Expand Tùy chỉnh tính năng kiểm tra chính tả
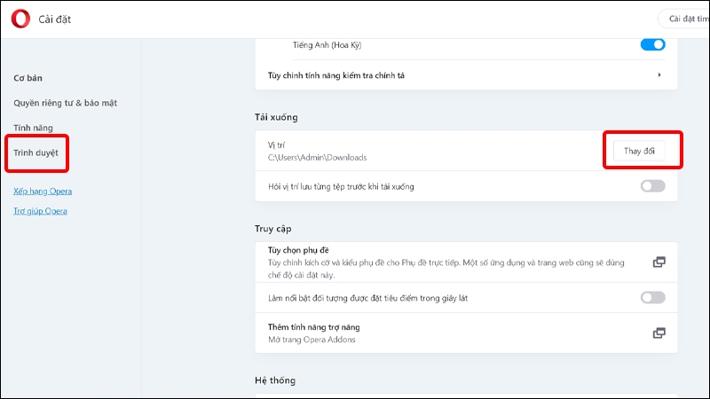This screenshot has height=399, width=710. point(659,75)
